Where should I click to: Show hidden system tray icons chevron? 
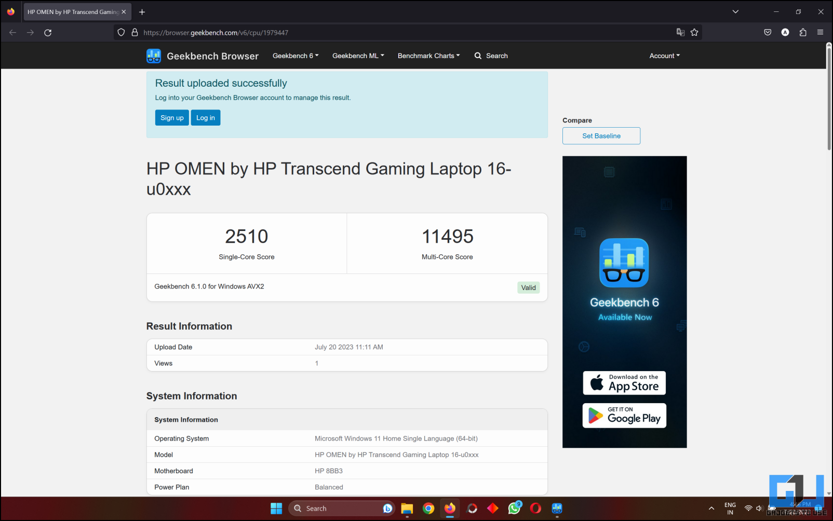pos(711,509)
